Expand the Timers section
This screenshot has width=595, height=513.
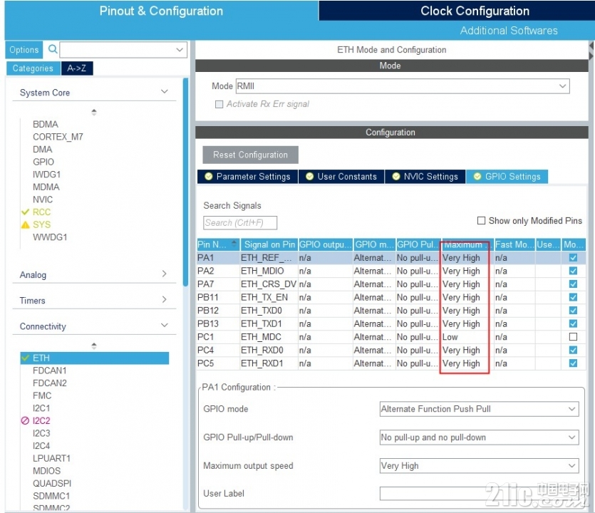point(165,299)
